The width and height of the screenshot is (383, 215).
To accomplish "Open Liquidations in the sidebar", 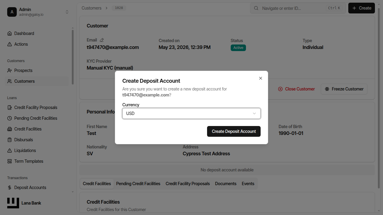I will (x=37, y=150).
